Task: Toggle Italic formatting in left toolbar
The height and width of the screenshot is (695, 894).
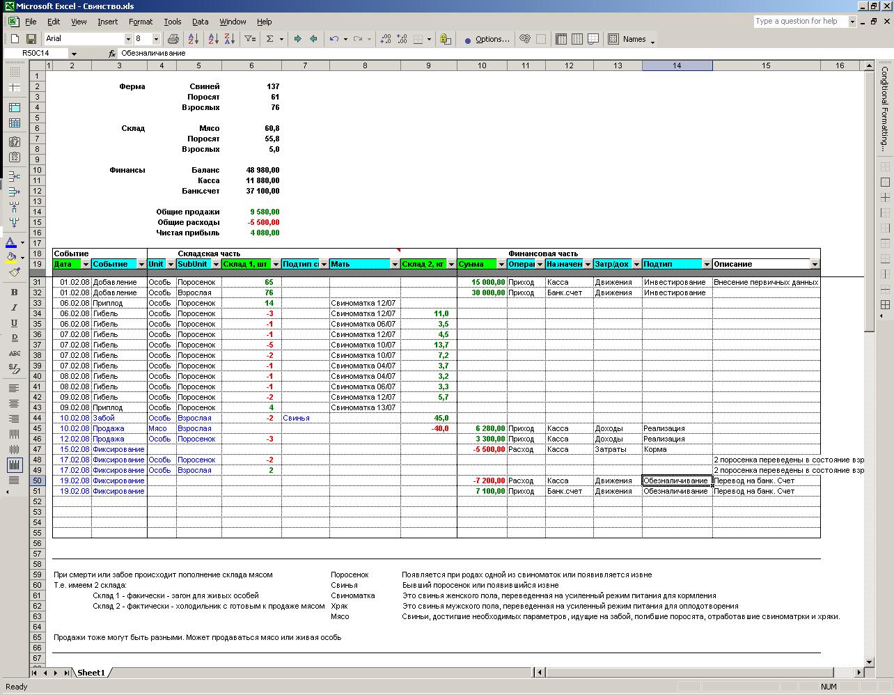Action: tap(14, 308)
